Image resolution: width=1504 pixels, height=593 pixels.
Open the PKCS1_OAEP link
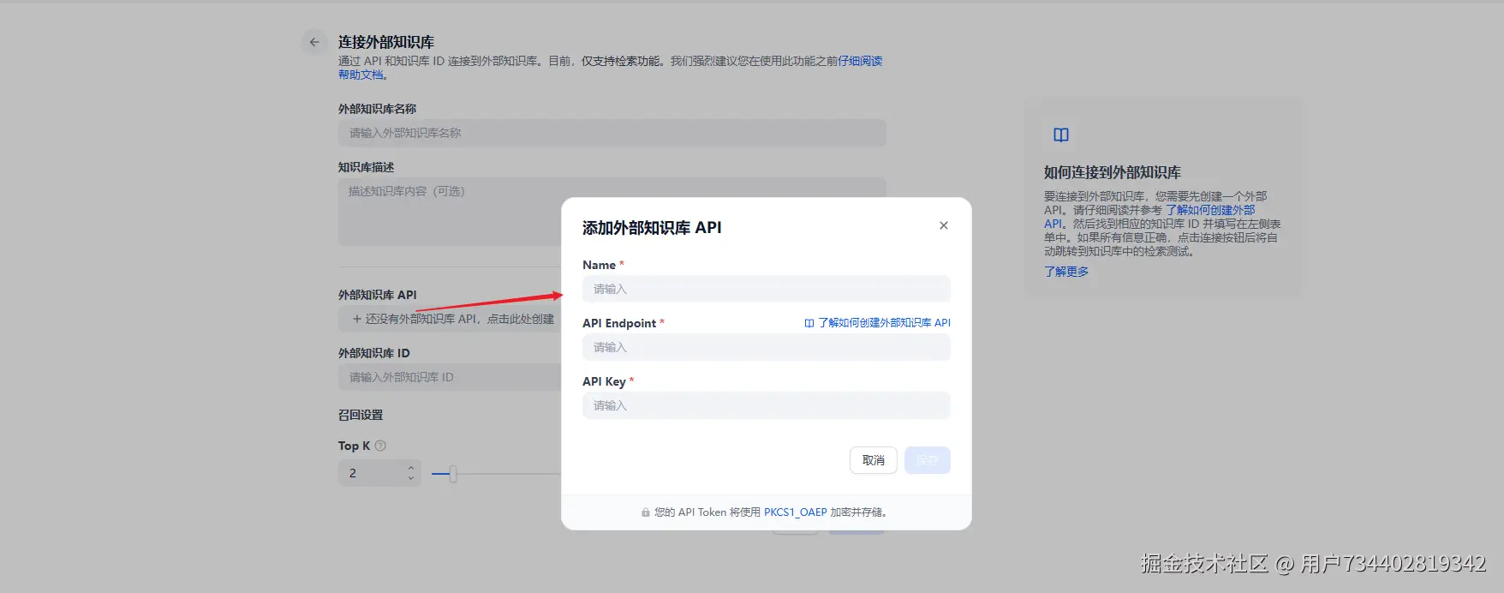pyautogui.click(x=795, y=512)
